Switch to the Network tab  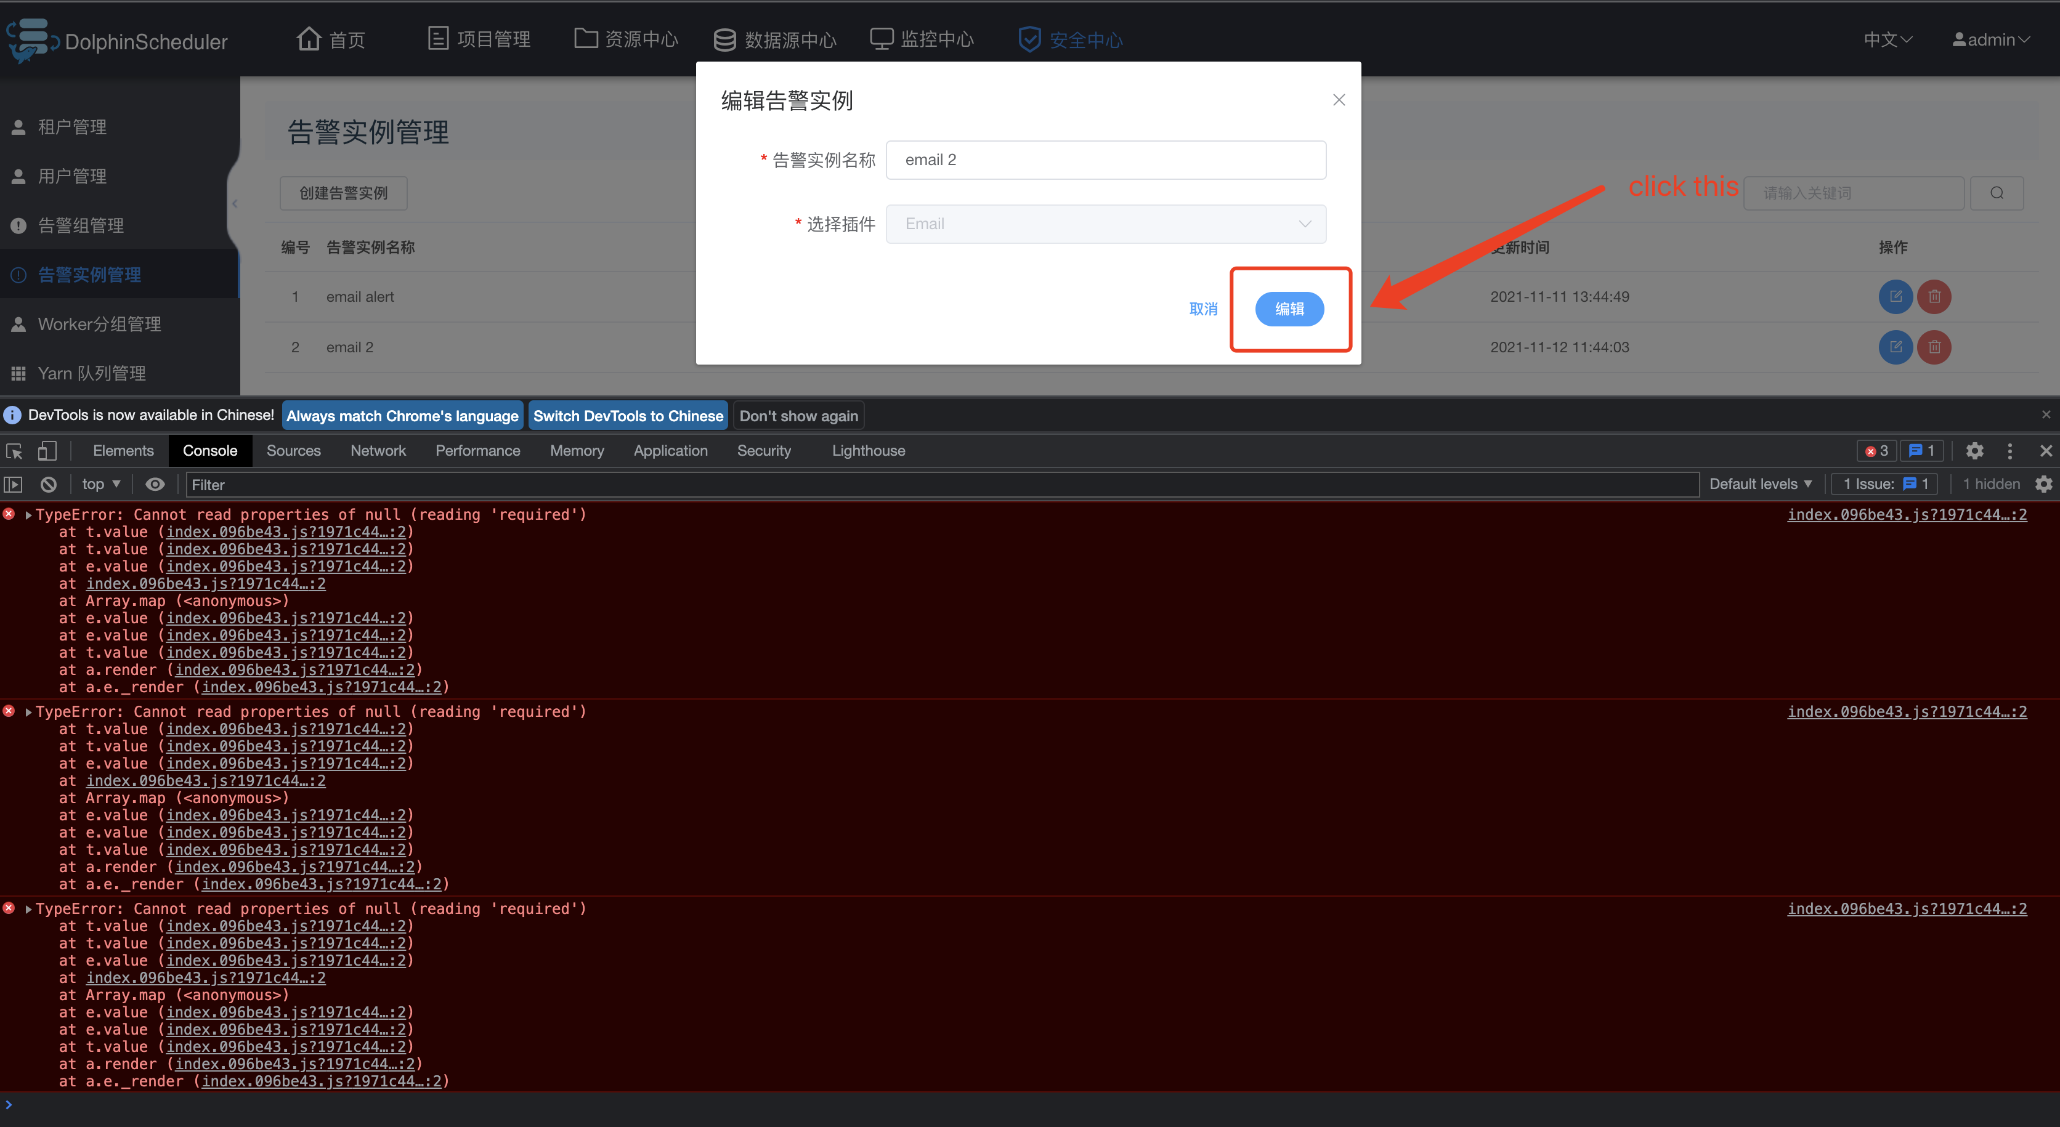pos(378,451)
